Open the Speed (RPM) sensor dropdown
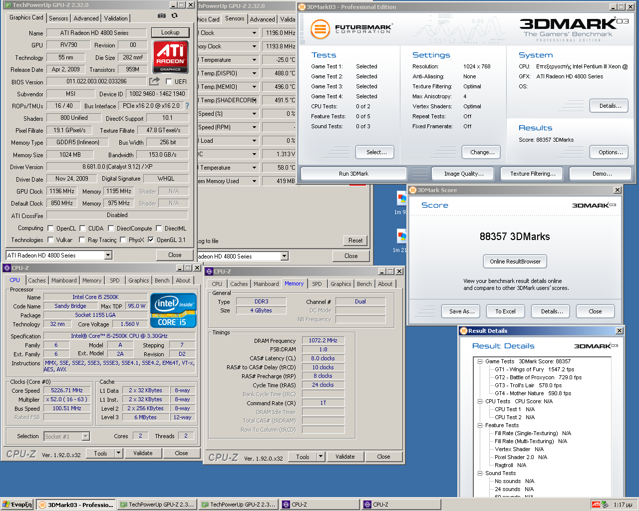The width and height of the screenshot is (639, 511). [254, 127]
